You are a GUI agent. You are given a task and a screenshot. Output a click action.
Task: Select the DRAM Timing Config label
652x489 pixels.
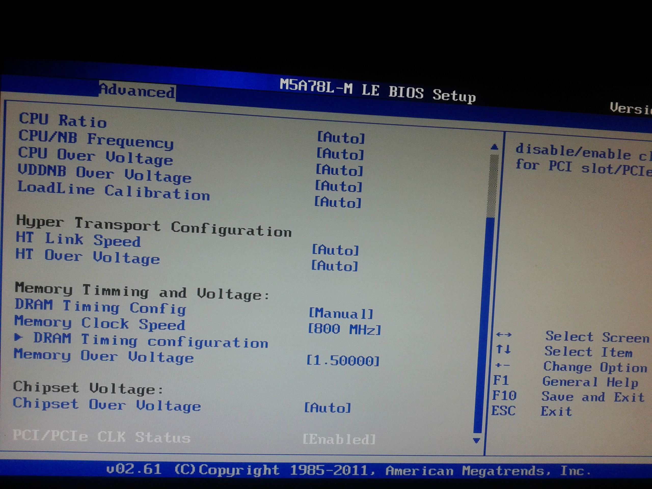(101, 307)
